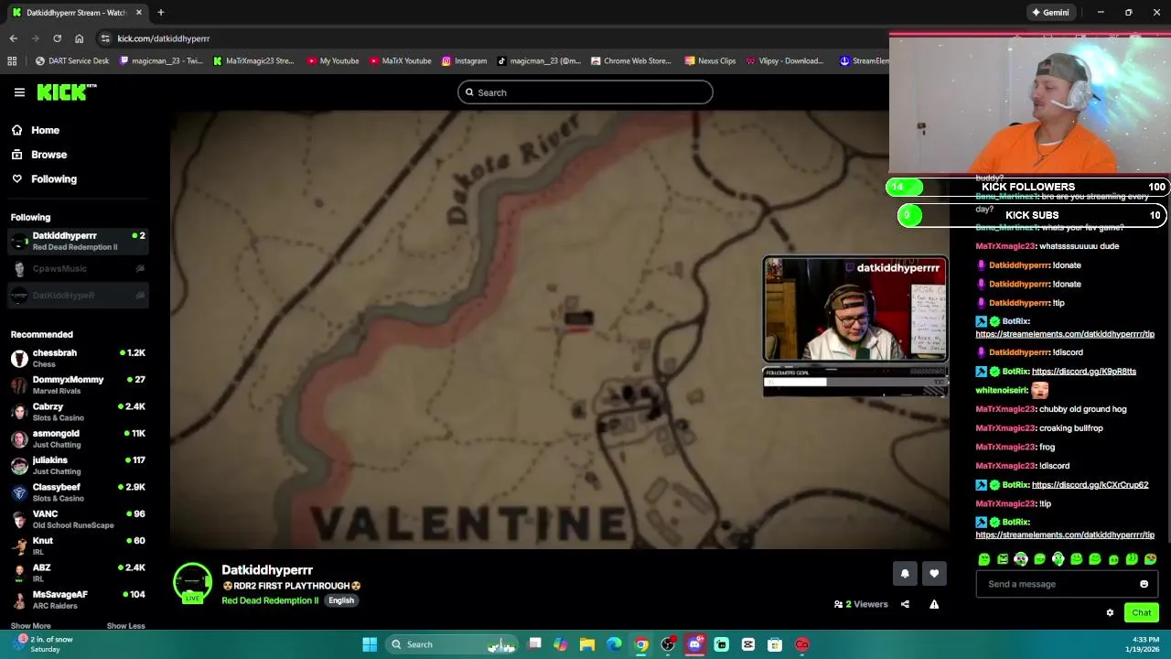
Task: Click the English language tag
Action: click(x=341, y=600)
